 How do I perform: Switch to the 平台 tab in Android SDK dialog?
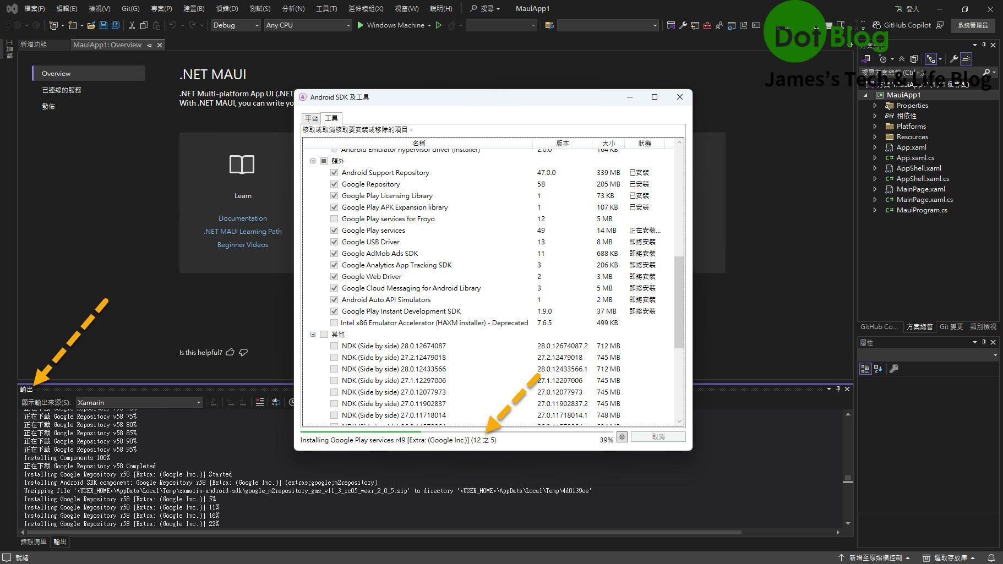pos(311,118)
